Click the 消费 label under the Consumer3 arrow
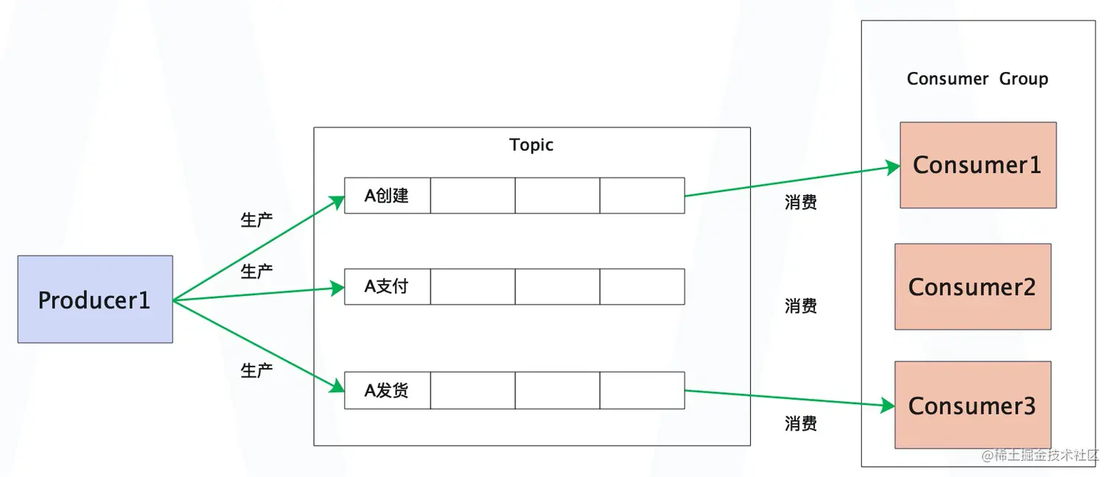This screenshot has height=477, width=1114. click(x=801, y=423)
